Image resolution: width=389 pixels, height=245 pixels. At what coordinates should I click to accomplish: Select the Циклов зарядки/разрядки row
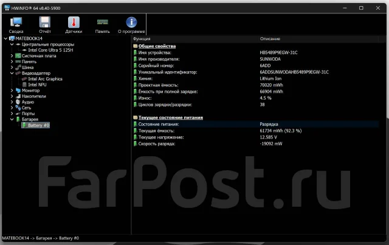click(255, 105)
